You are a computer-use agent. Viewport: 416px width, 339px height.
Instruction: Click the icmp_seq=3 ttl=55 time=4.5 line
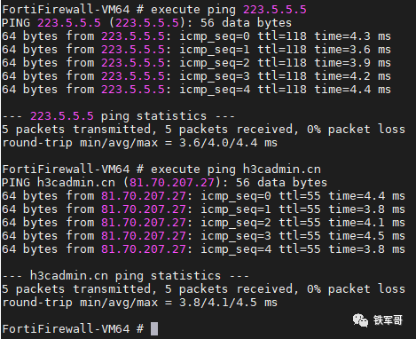click(x=203, y=236)
